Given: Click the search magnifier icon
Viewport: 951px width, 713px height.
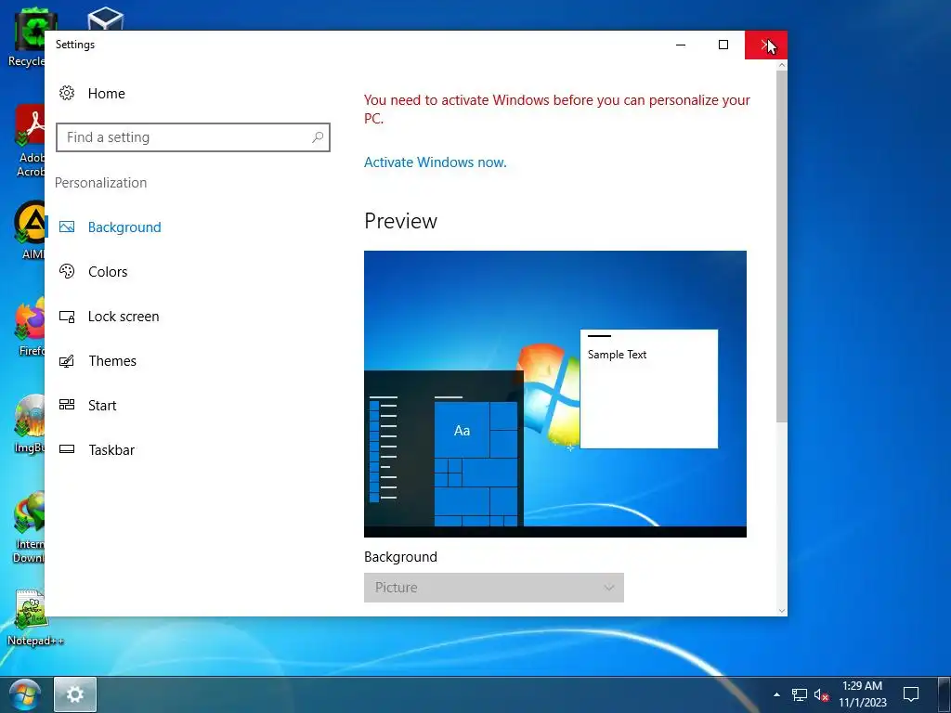Looking at the screenshot, I should coord(318,137).
